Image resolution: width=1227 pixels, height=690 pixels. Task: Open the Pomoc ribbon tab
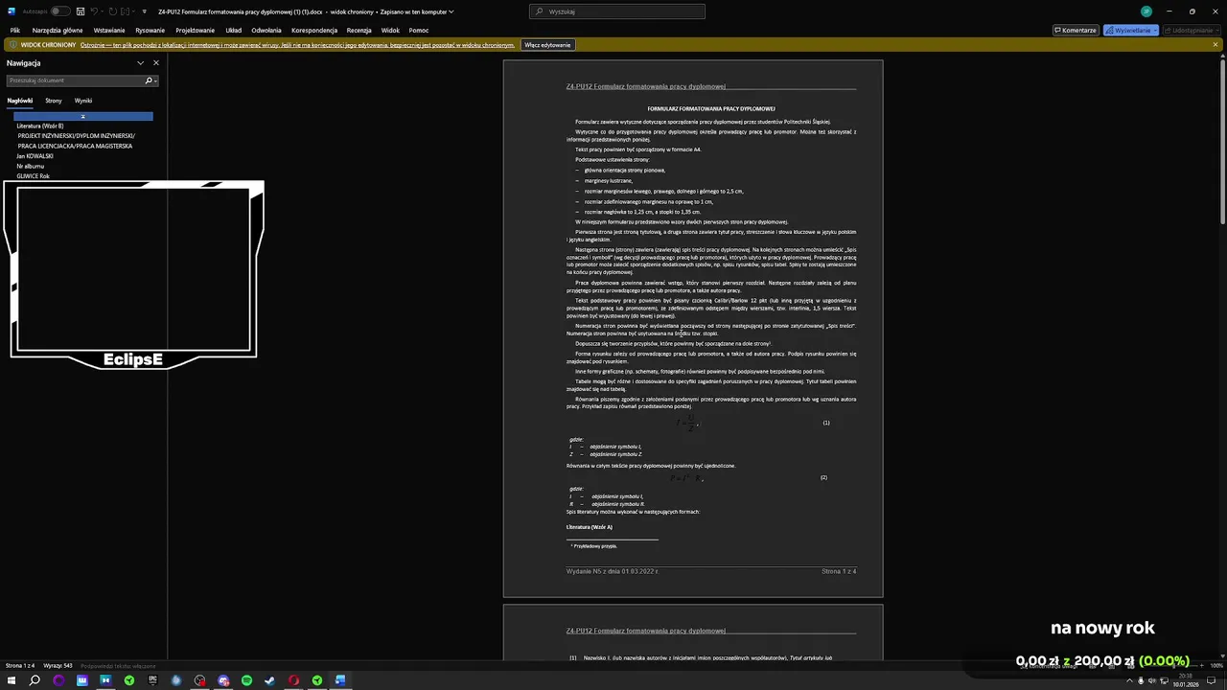418,30
